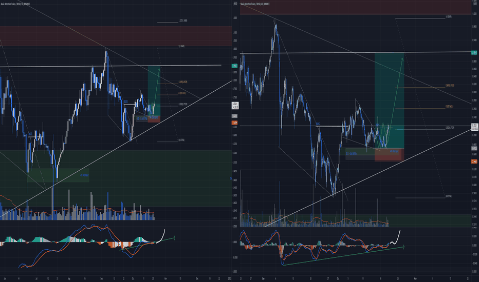Click the Nov label on 4h time axis
The width and height of the screenshot is (479, 282).
tap(415, 278)
